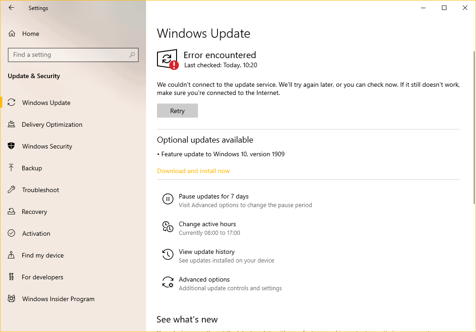
Task: Click the Find a setting search box
Action: click(x=73, y=55)
